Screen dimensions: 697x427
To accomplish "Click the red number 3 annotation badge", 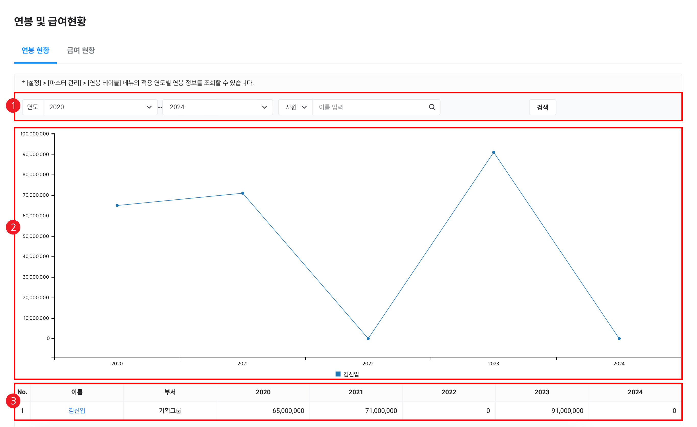I will pyautogui.click(x=13, y=401).
